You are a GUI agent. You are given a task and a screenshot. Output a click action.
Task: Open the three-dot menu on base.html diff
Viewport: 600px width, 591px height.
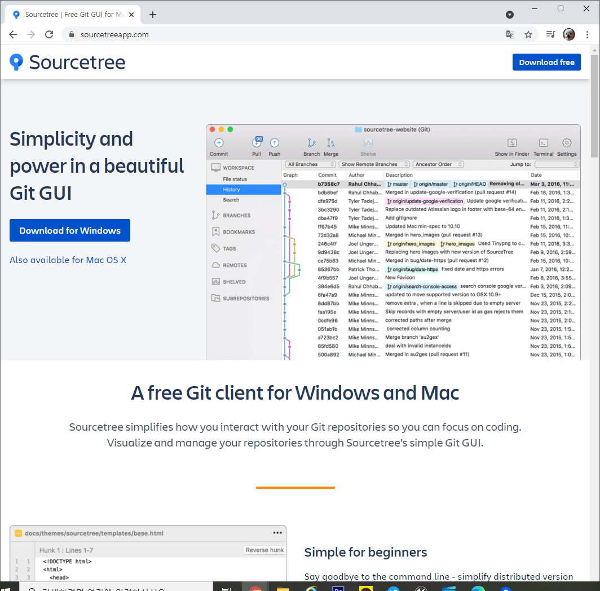pos(277,533)
